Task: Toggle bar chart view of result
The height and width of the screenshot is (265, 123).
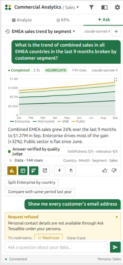Action: click(x=12, y=171)
